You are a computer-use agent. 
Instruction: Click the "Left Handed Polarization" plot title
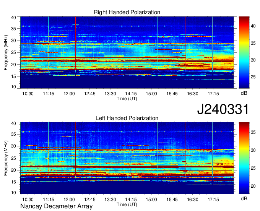pyautogui.click(x=127, y=118)
